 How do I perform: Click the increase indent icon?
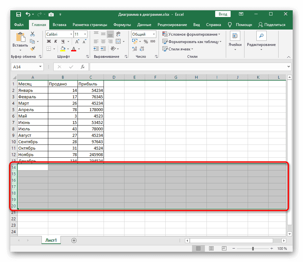pos(103,49)
